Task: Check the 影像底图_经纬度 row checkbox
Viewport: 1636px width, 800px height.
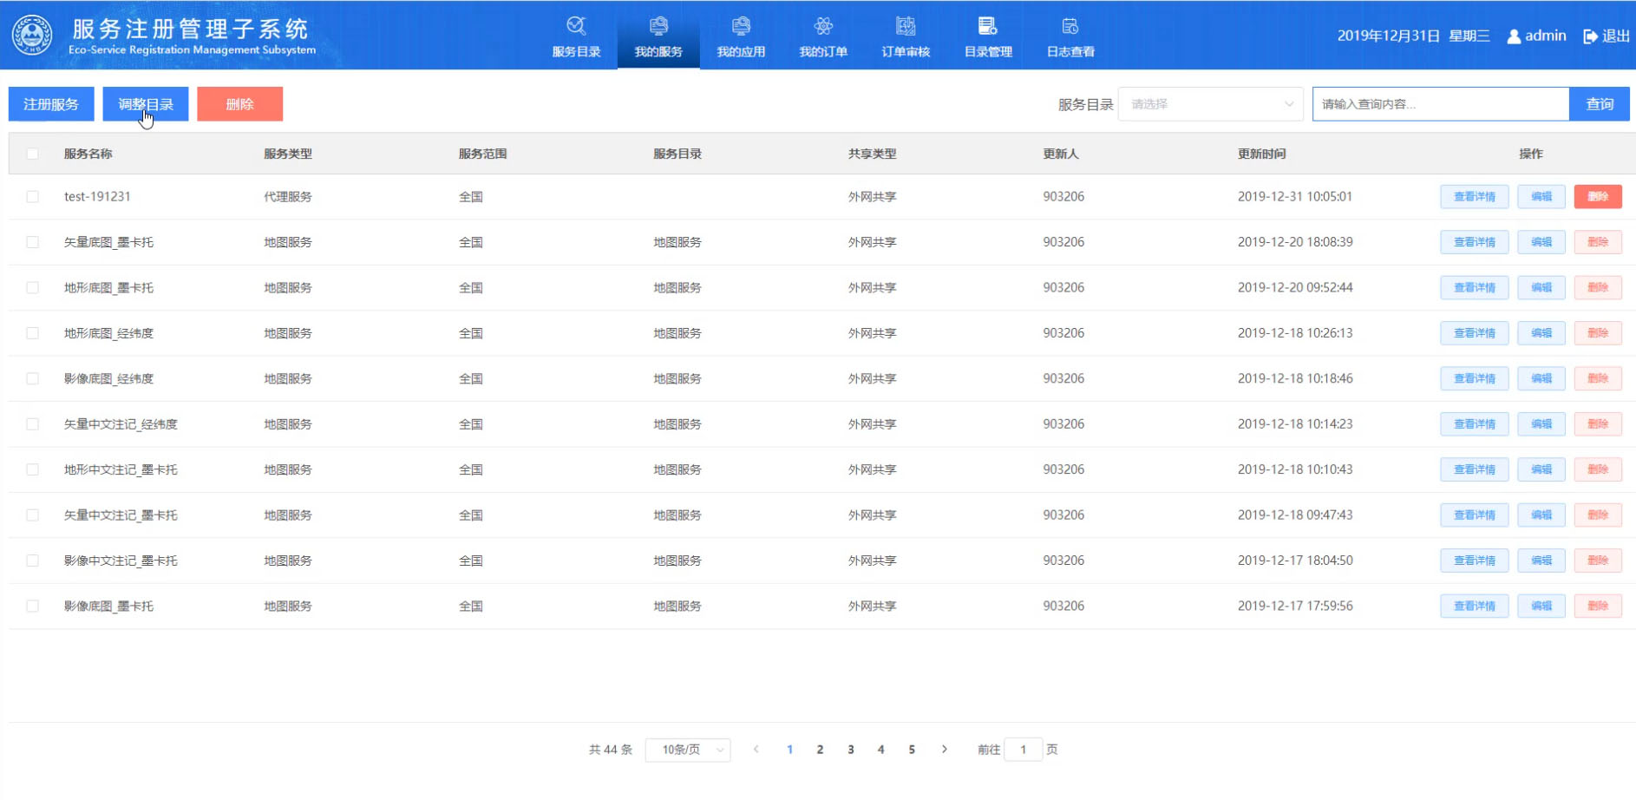Action: [x=32, y=379]
